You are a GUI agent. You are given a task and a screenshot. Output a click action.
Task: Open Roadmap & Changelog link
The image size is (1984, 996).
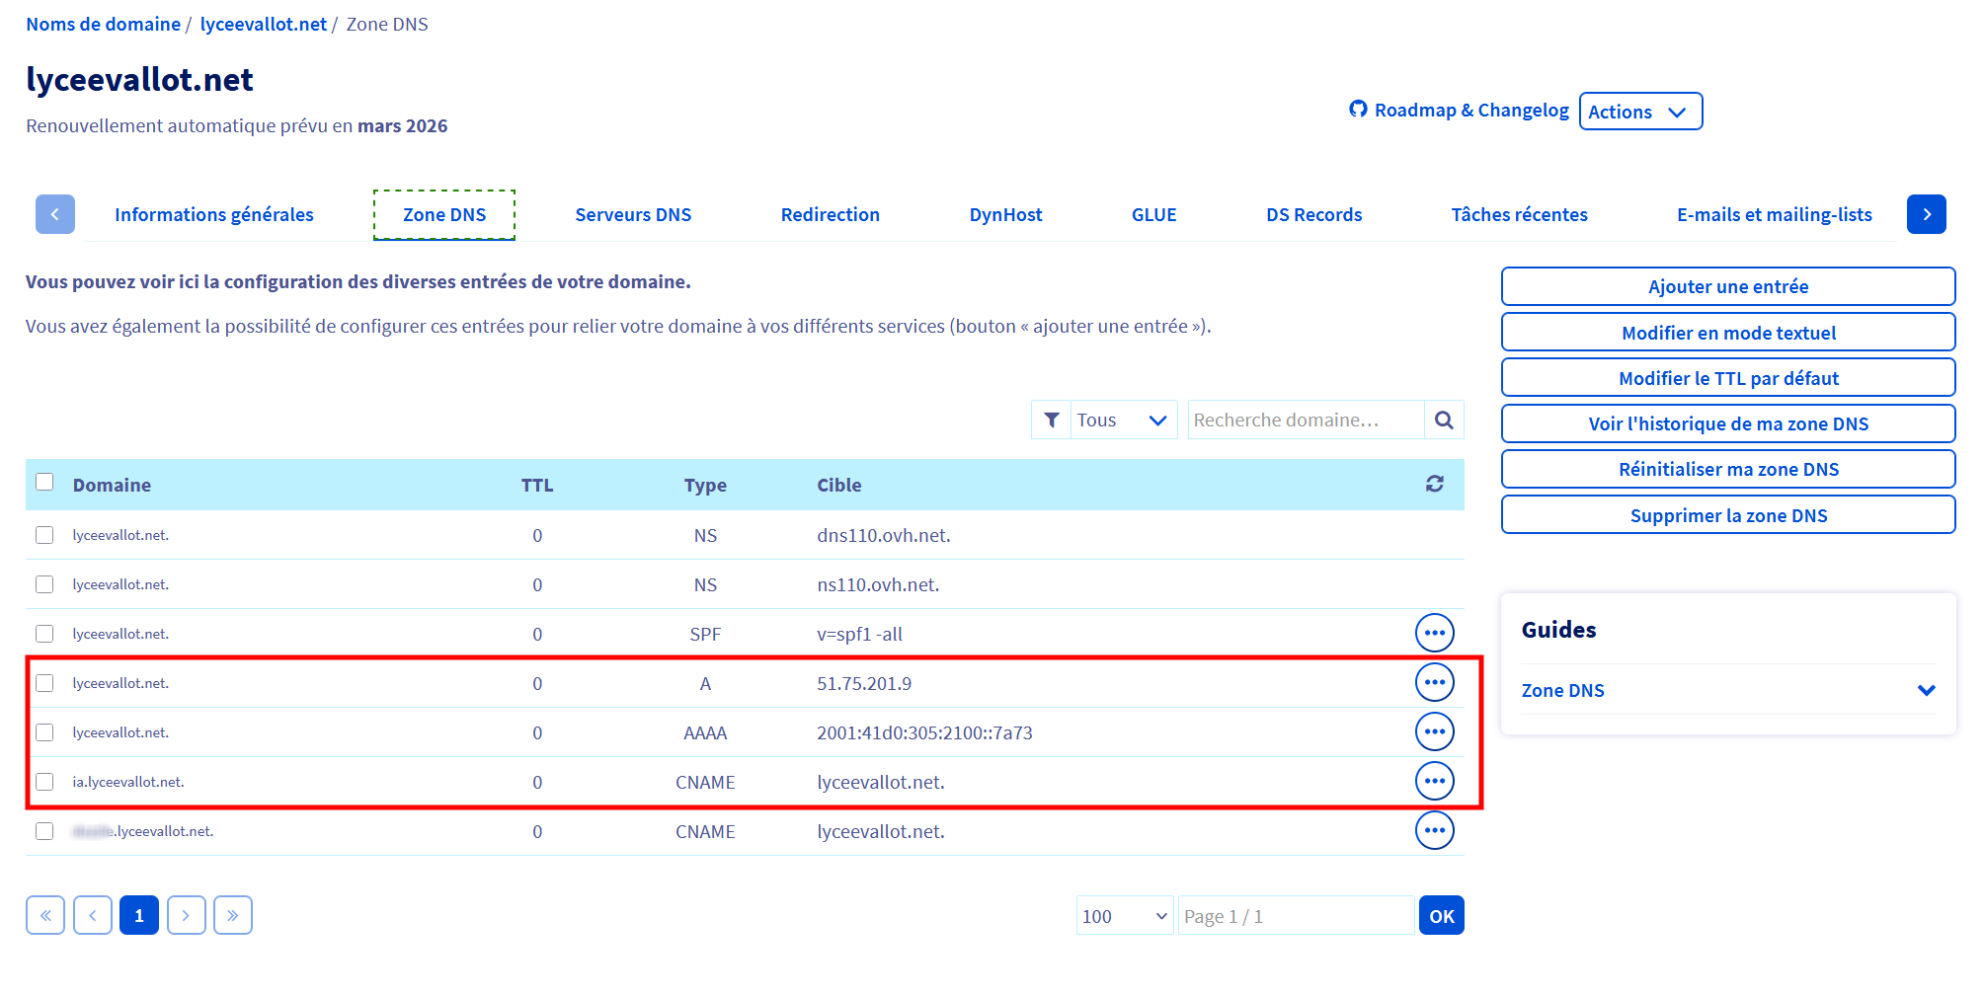1460,111
